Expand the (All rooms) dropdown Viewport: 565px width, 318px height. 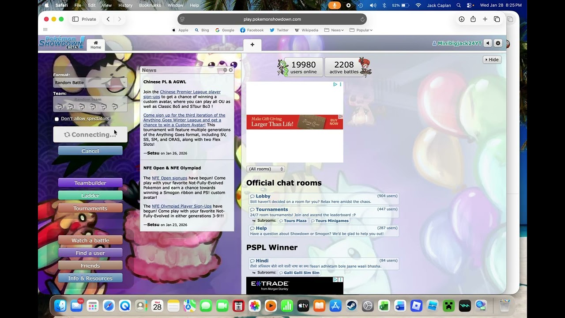pyautogui.click(x=265, y=169)
